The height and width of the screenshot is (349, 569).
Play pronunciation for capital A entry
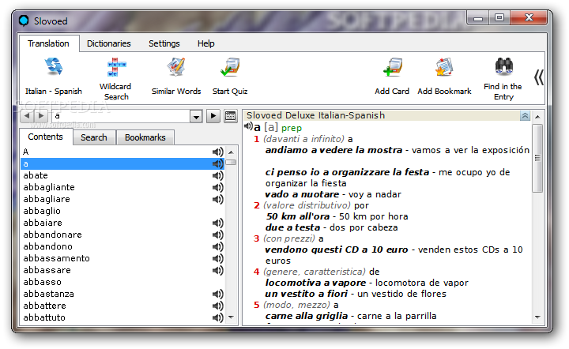tap(218, 152)
